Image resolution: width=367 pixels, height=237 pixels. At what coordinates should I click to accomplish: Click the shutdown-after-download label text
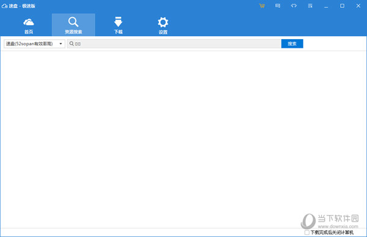click(x=332, y=233)
